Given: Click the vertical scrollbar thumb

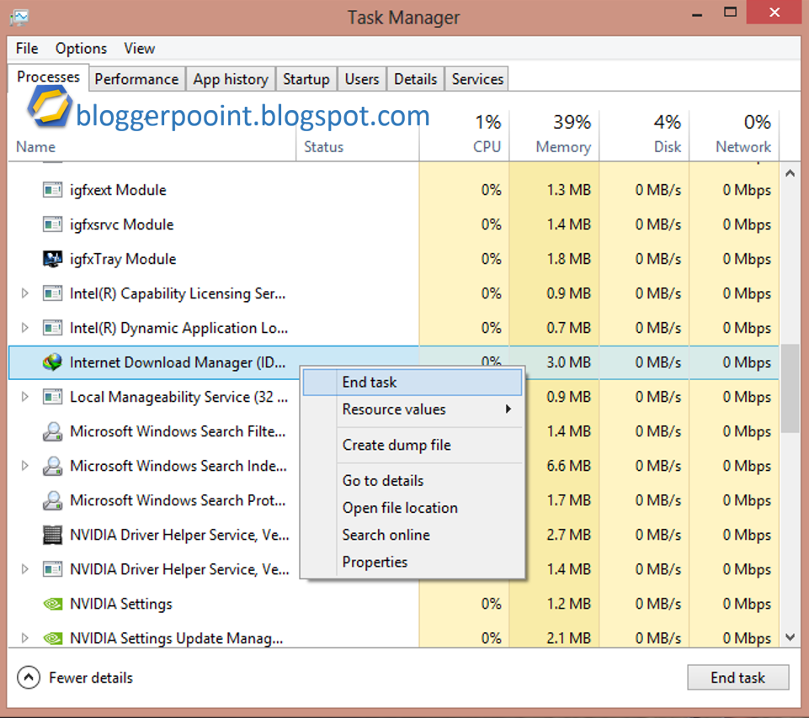Looking at the screenshot, I should coord(790,388).
